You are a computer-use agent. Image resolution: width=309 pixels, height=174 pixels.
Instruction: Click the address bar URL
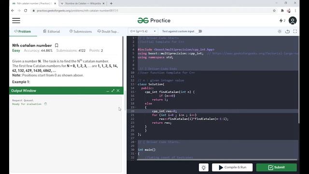(x=77, y=11)
